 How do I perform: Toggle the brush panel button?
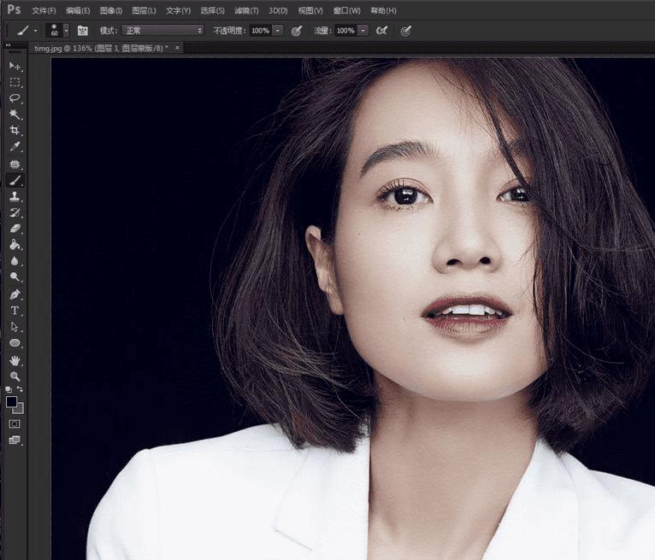tap(83, 30)
